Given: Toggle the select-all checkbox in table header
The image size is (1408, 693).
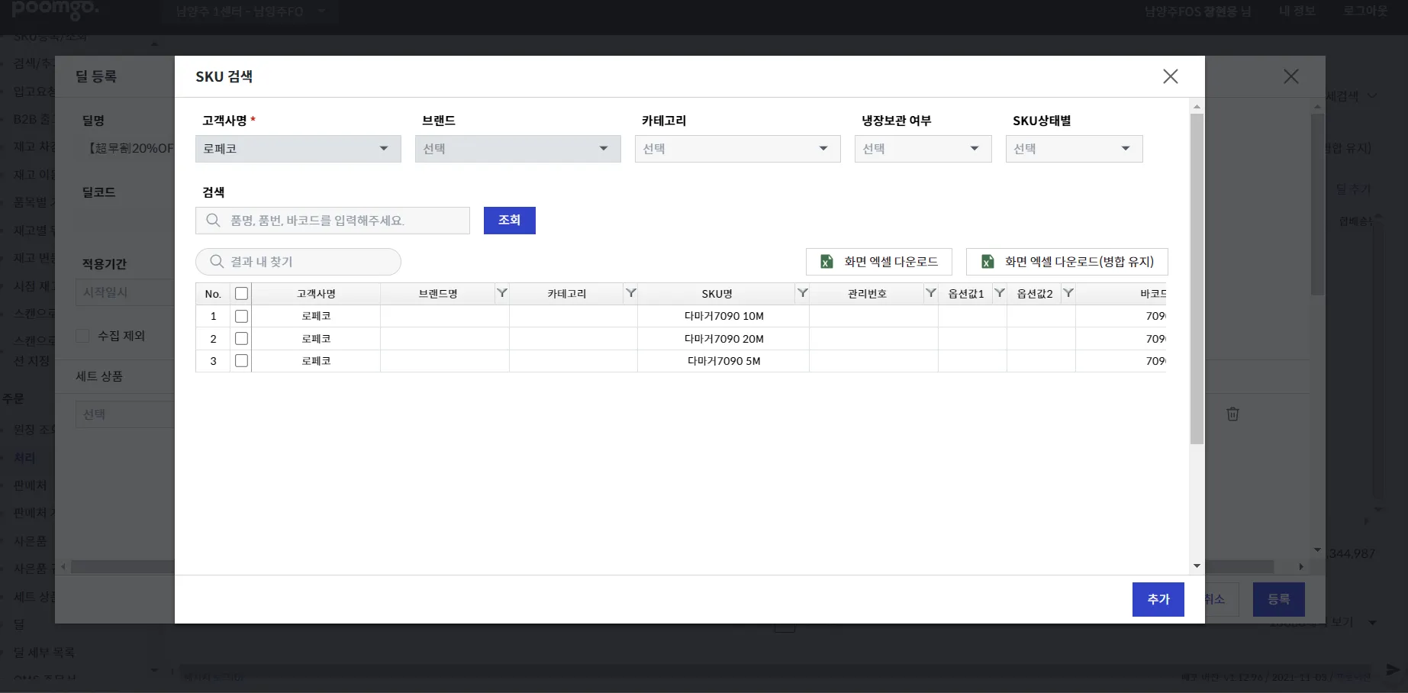Looking at the screenshot, I should pos(241,294).
